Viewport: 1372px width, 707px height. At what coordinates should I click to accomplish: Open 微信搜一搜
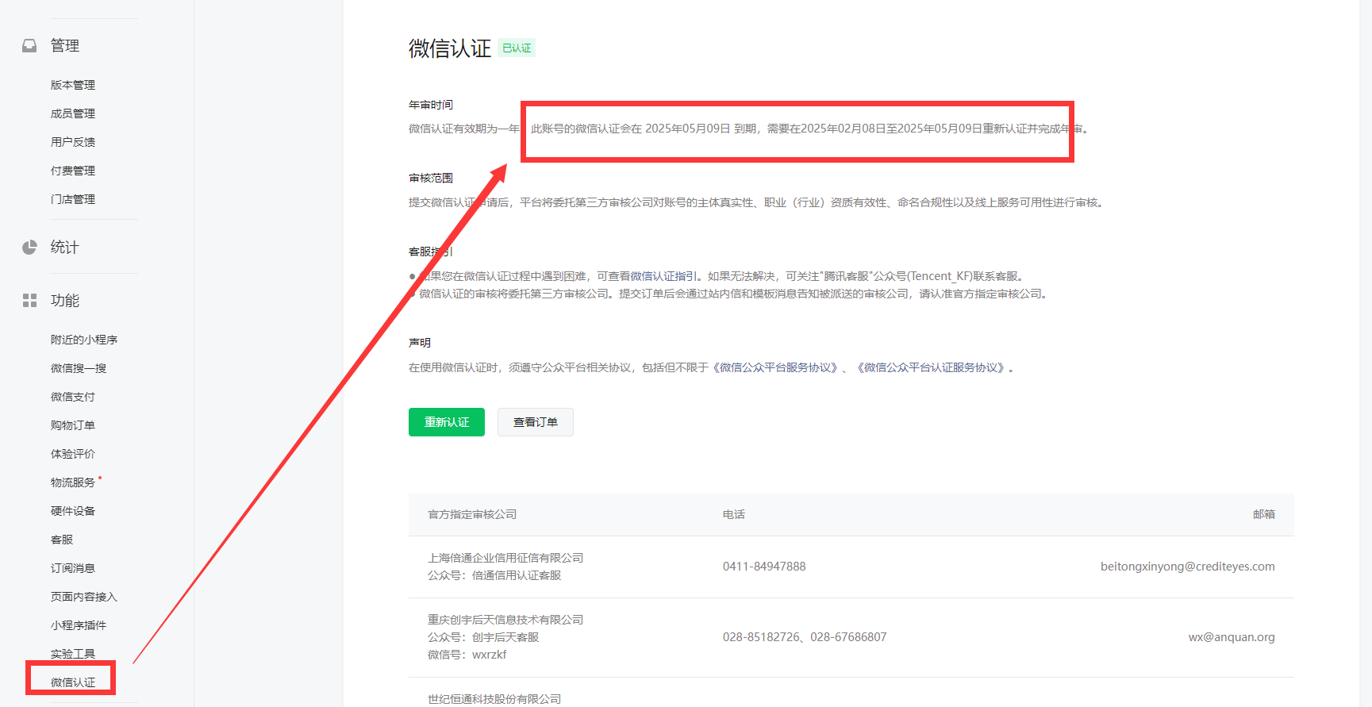[79, 368]
